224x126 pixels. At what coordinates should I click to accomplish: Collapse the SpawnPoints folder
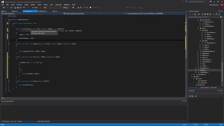point(198,20)
